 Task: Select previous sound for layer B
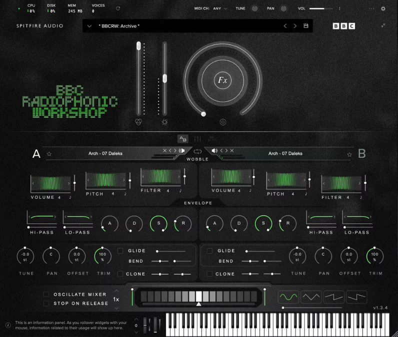(x=221, y=150)
